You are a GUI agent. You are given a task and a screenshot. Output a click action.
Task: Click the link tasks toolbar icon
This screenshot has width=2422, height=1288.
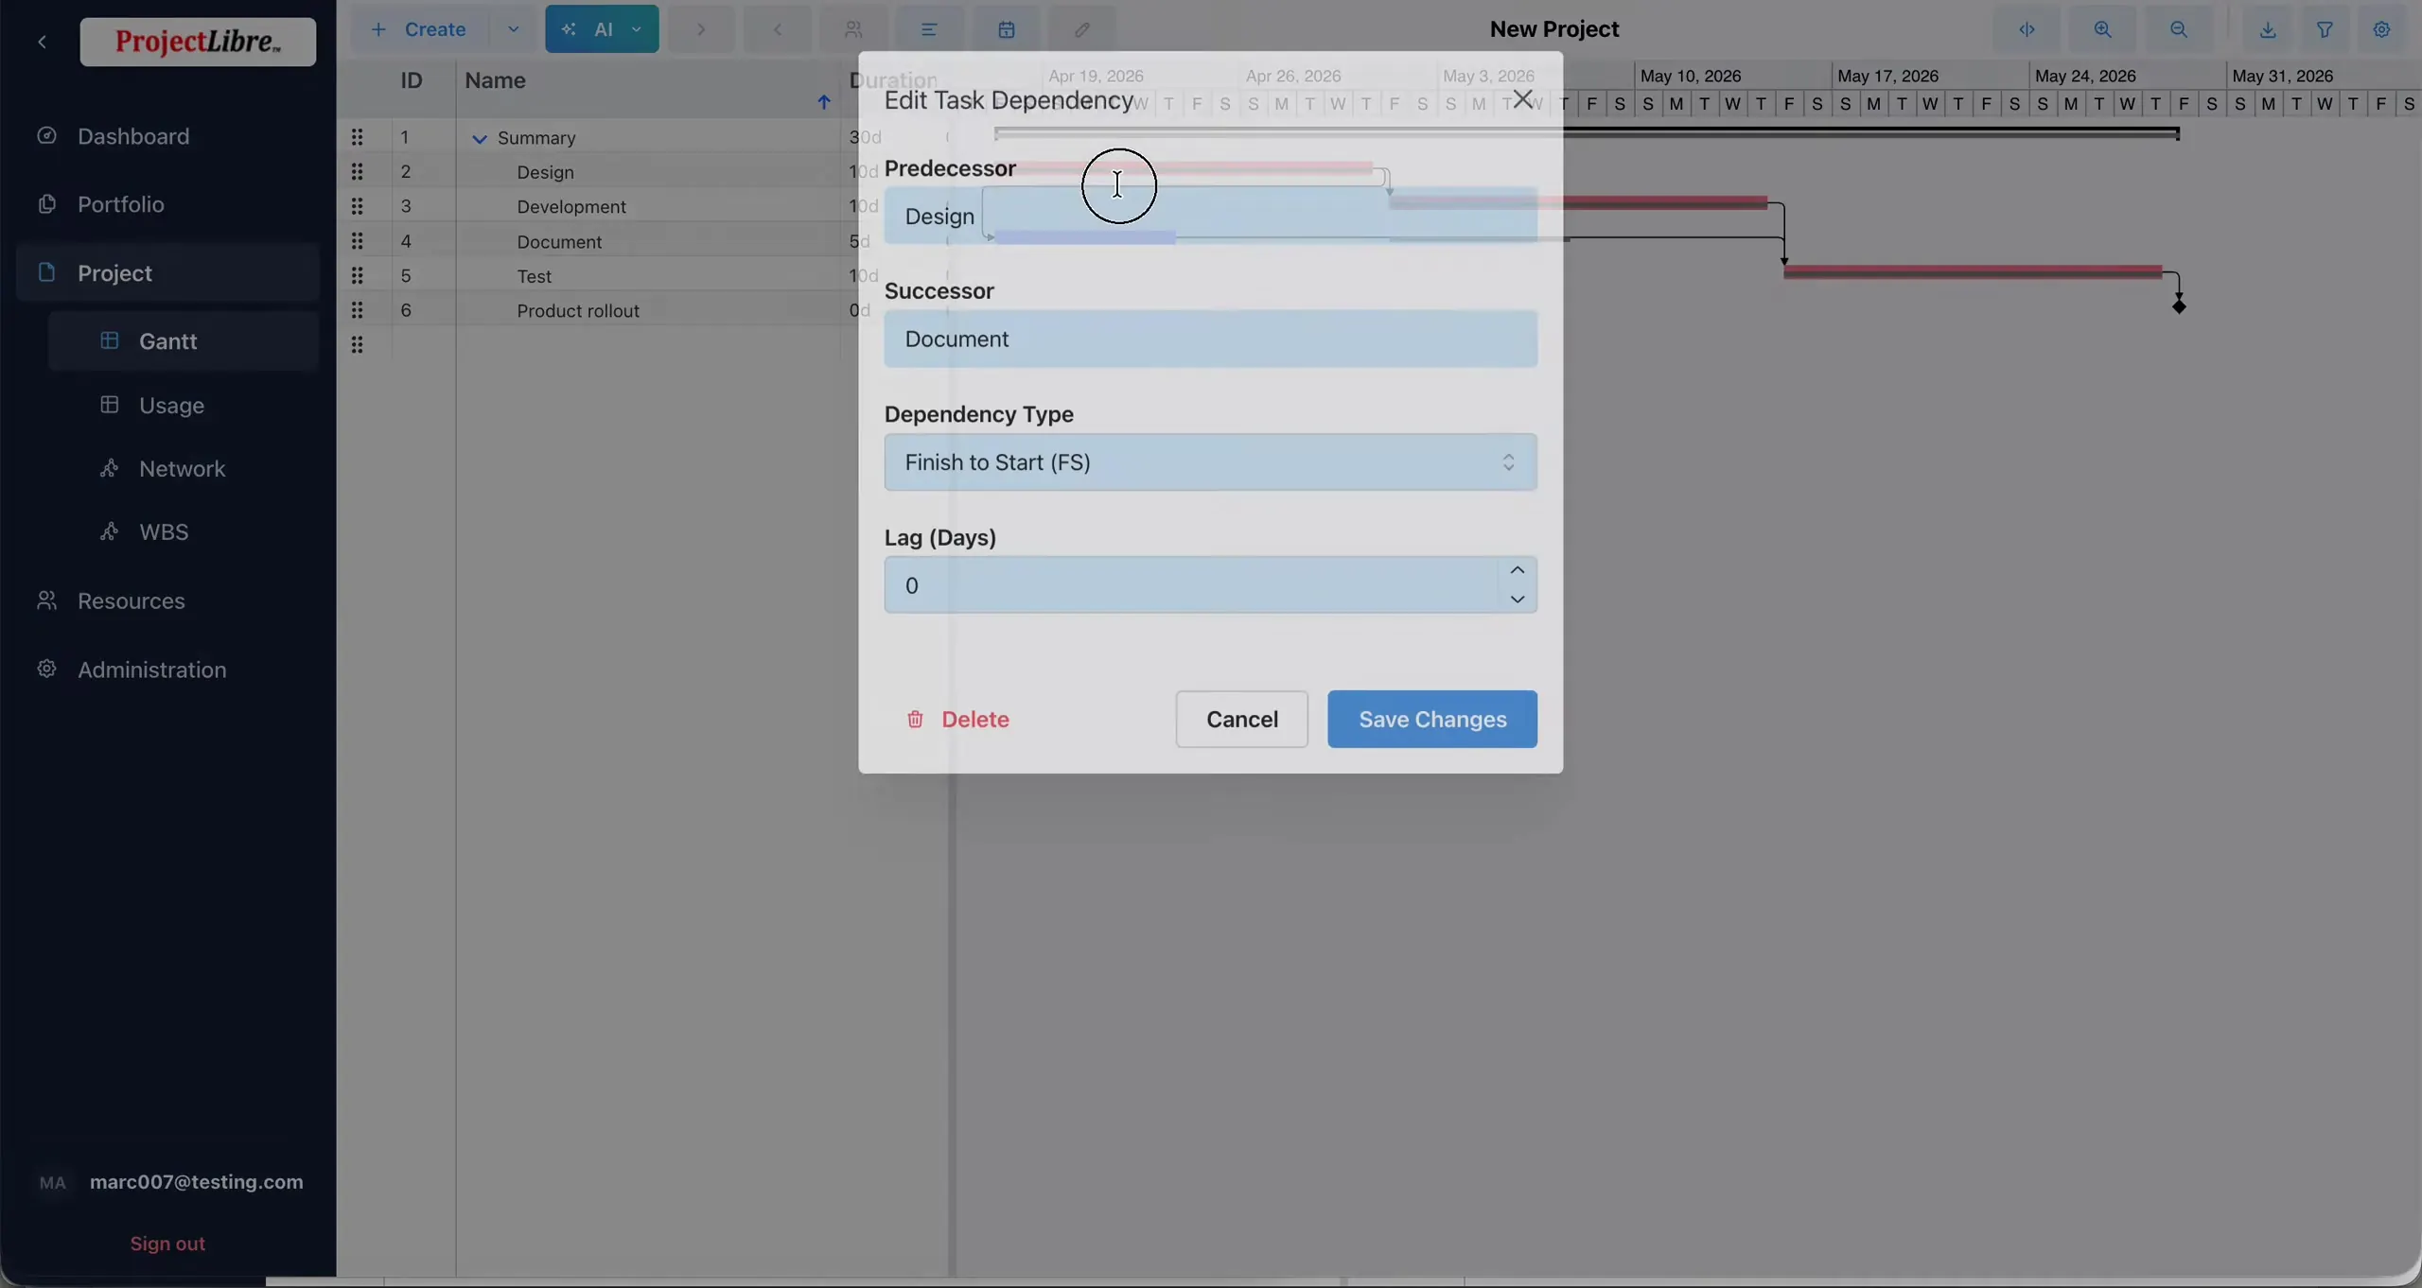tap(1081, 29)
